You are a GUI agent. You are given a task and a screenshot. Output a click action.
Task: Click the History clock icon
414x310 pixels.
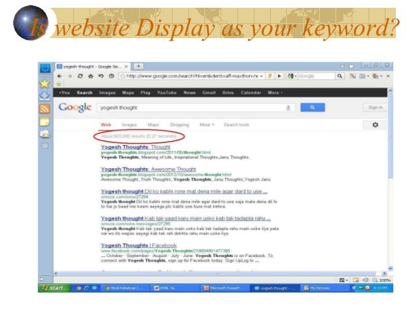(x=112, y=76)
